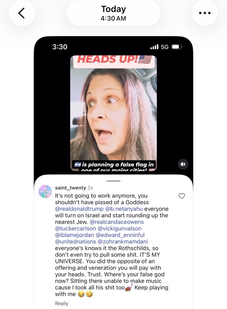Image resolution: width=227 pixels, height=309 pixels.
Task: Open saint_twenty's profile avatar
Action: (x=45, y=191)
